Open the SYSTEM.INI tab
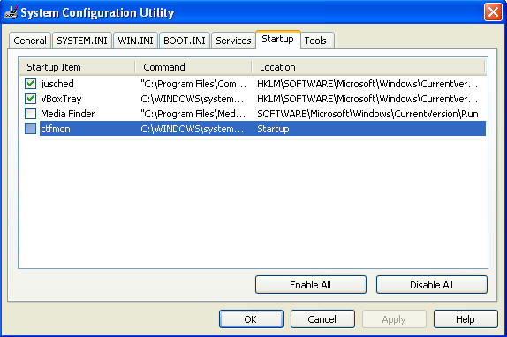The width and height of the screenshot is (507, 337). (x=82, y=41)
